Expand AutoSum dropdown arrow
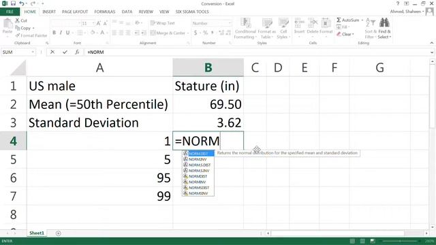The width and height of the screenshot is (436, 245). tap(362, 20)
